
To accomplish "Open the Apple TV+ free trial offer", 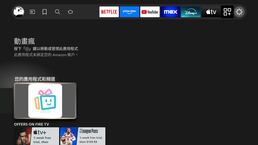I will 36,136.
